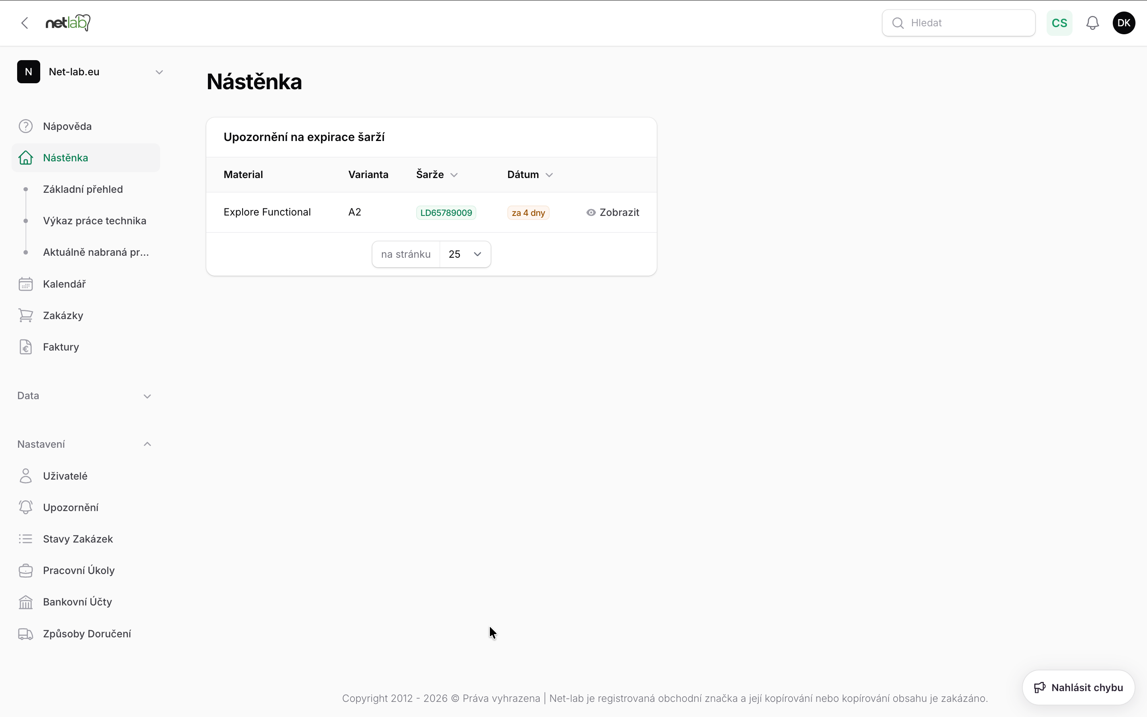Click the eye icon beside Zobrazit
1147x717 pixels.
click(x=591, y=212)
